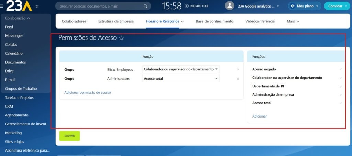
Task: Click the 15:58 clock display
Action: [x=172, y=6]
